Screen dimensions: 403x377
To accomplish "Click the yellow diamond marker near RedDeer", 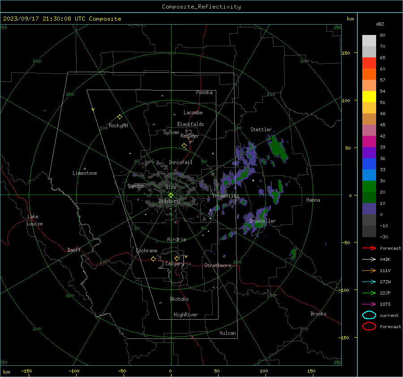I will [x=184, y=146].
